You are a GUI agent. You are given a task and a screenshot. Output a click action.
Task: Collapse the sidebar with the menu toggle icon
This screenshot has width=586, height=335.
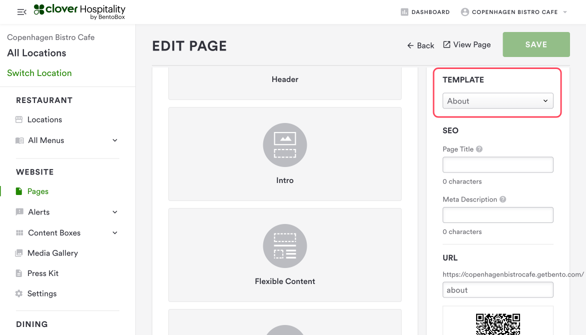click(21, 12)
